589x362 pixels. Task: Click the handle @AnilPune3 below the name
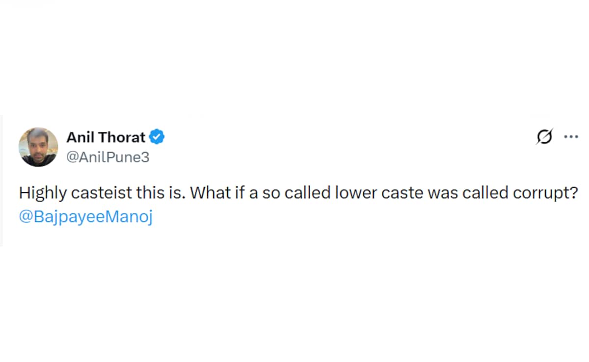coord(107,157)
